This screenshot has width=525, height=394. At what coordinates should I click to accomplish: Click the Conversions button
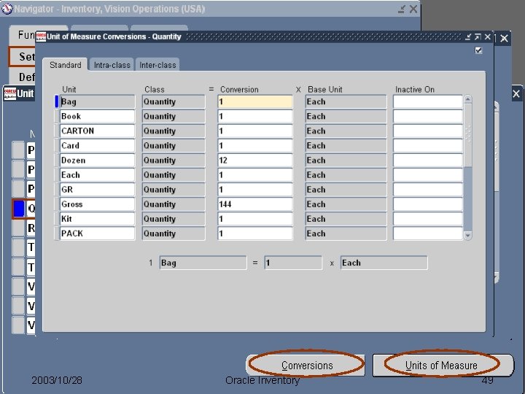[x=306, y=366]
